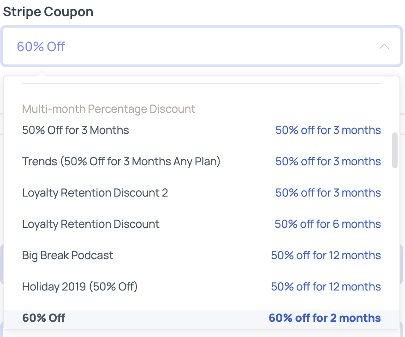Click the 50% off for 6 months label
405x337 pixels.
(328, 224)
